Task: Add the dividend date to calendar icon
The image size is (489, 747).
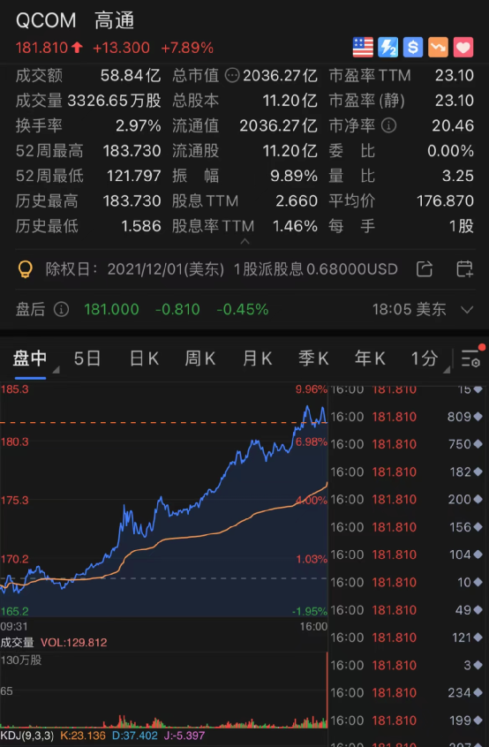Action: tap(464, 269)
